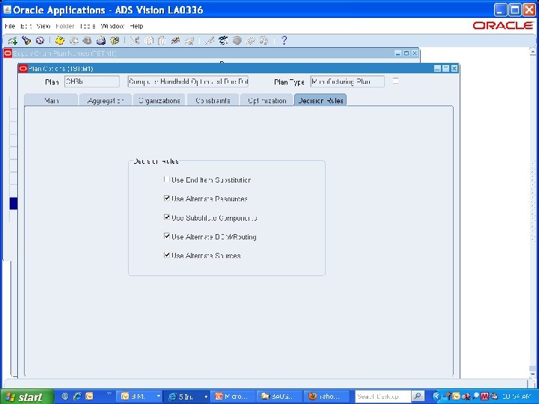Open the Tools menu

click(88, 26)
